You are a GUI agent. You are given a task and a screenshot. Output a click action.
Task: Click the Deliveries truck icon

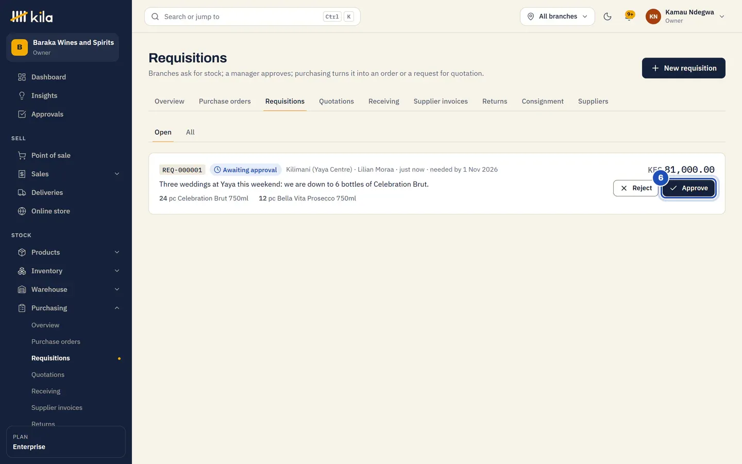coord(22,193)
